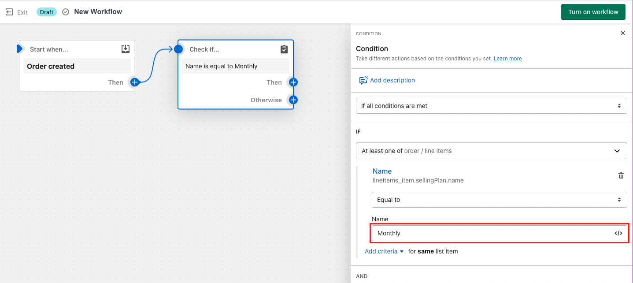Click Turn on workflow button
The image size is (633, 283).
tap(593, 12)
